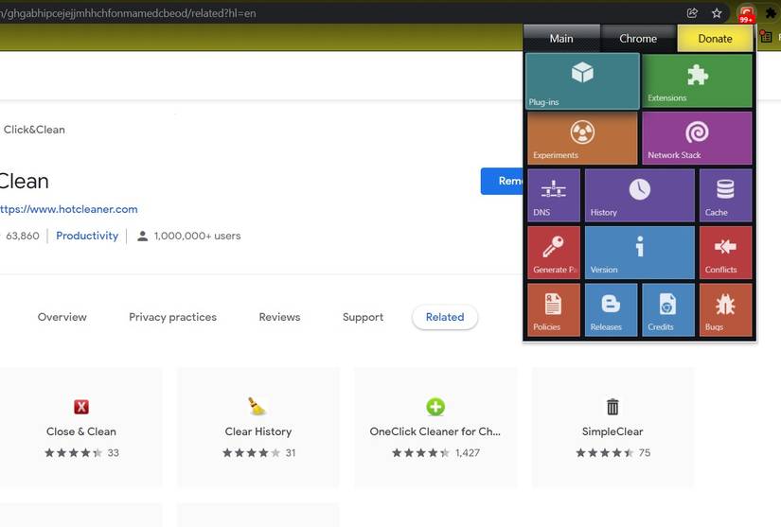The height and width of the screenshot is (527, 781).
Task: Open the Donate tab in popup
Action: tap(716, 38)
